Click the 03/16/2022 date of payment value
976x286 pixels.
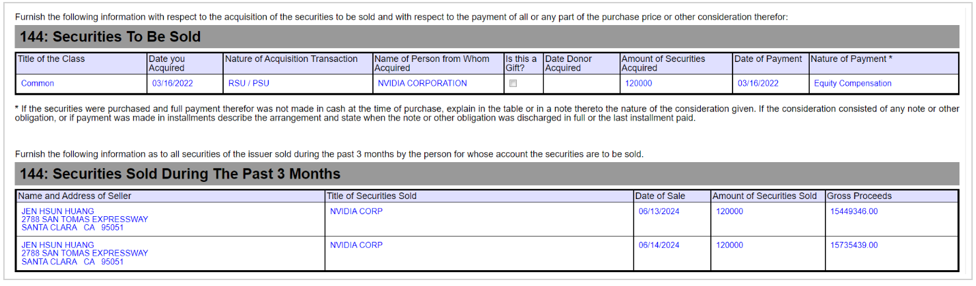(x=758, y=84)
